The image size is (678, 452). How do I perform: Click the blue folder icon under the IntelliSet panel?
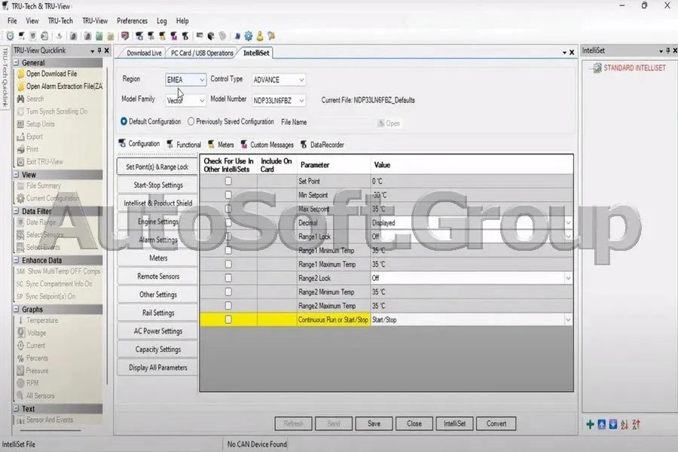tap(602, 425)
